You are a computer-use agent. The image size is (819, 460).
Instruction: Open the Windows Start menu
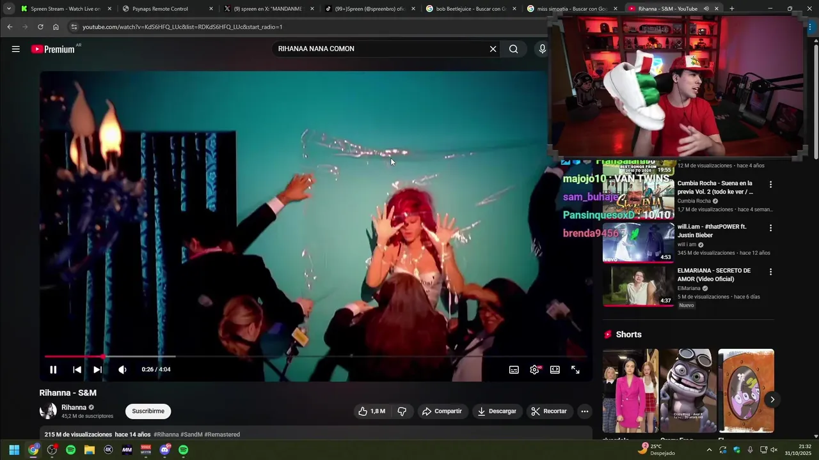pos(14,450)
